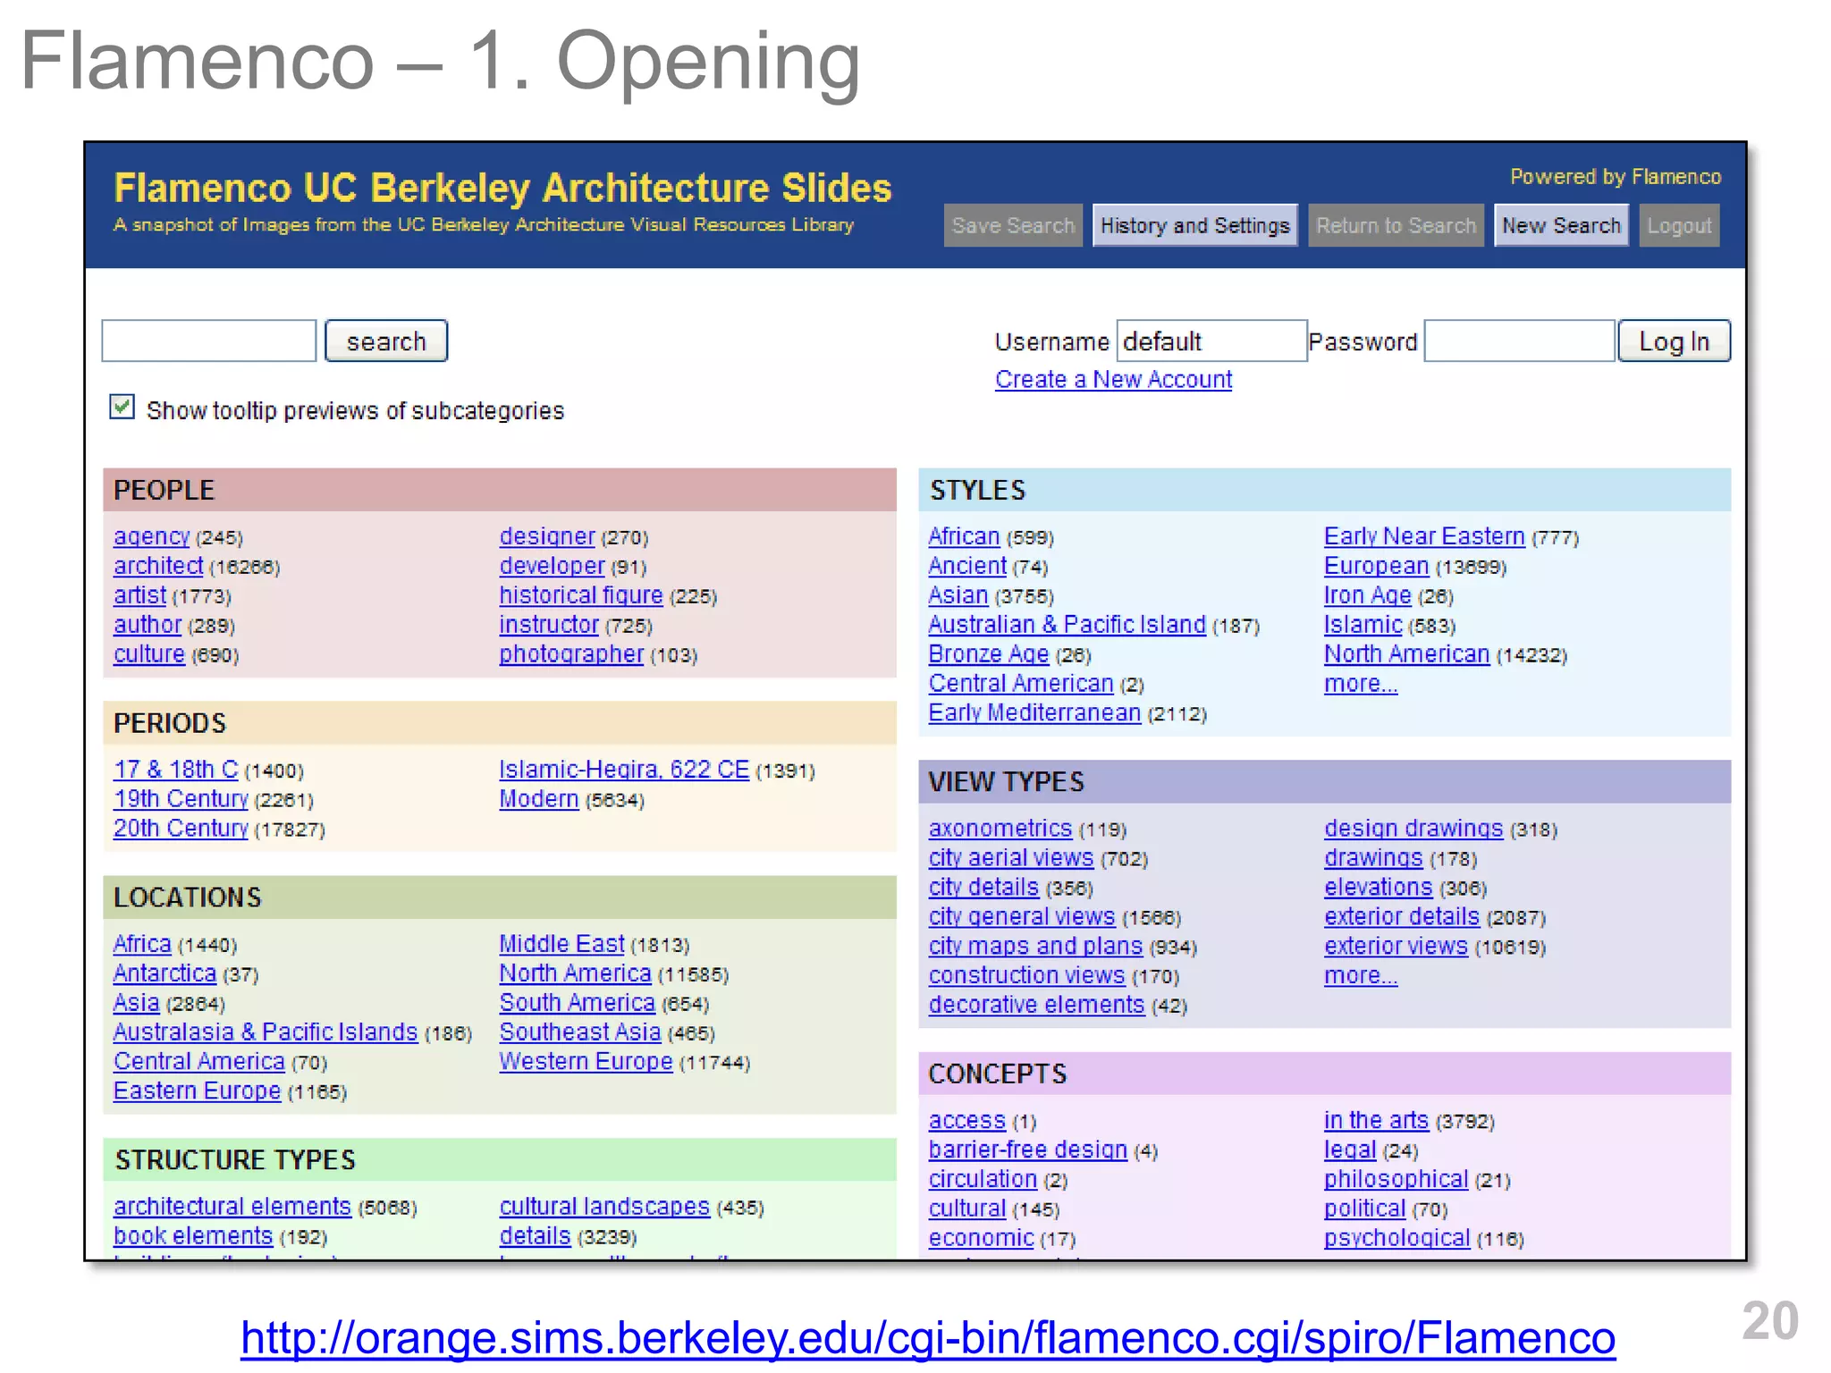Click the search button

point(386,341)
